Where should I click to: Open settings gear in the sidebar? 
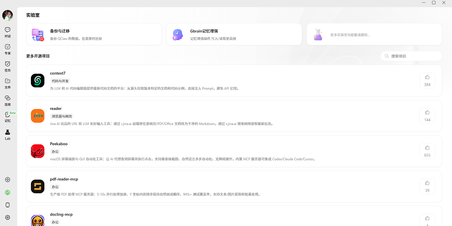8,217
